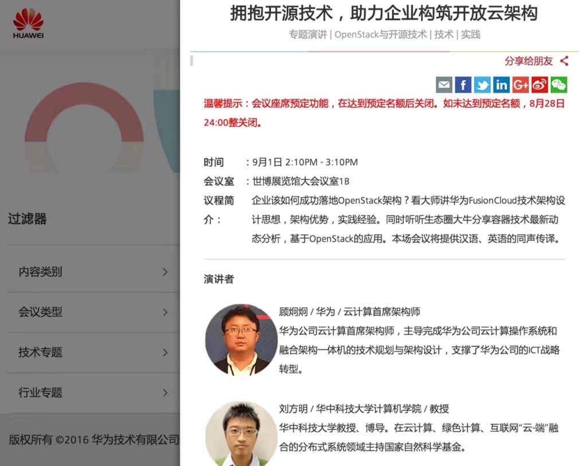Share session on Facebook
This screenshot has width=587, height=466.
[463, 85]
